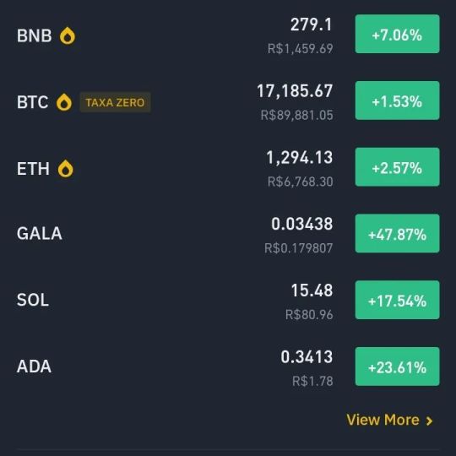This screenshot has height=456, width=456.
Task: Open the GALA coin row
Action: (228, 234)
